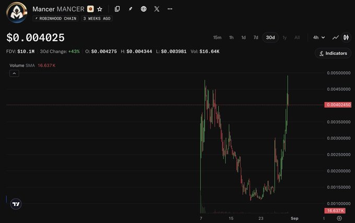Click the $0.004025 price value
Image resolution: width=355 pixels, height=223 pixels.
(35, 38)
